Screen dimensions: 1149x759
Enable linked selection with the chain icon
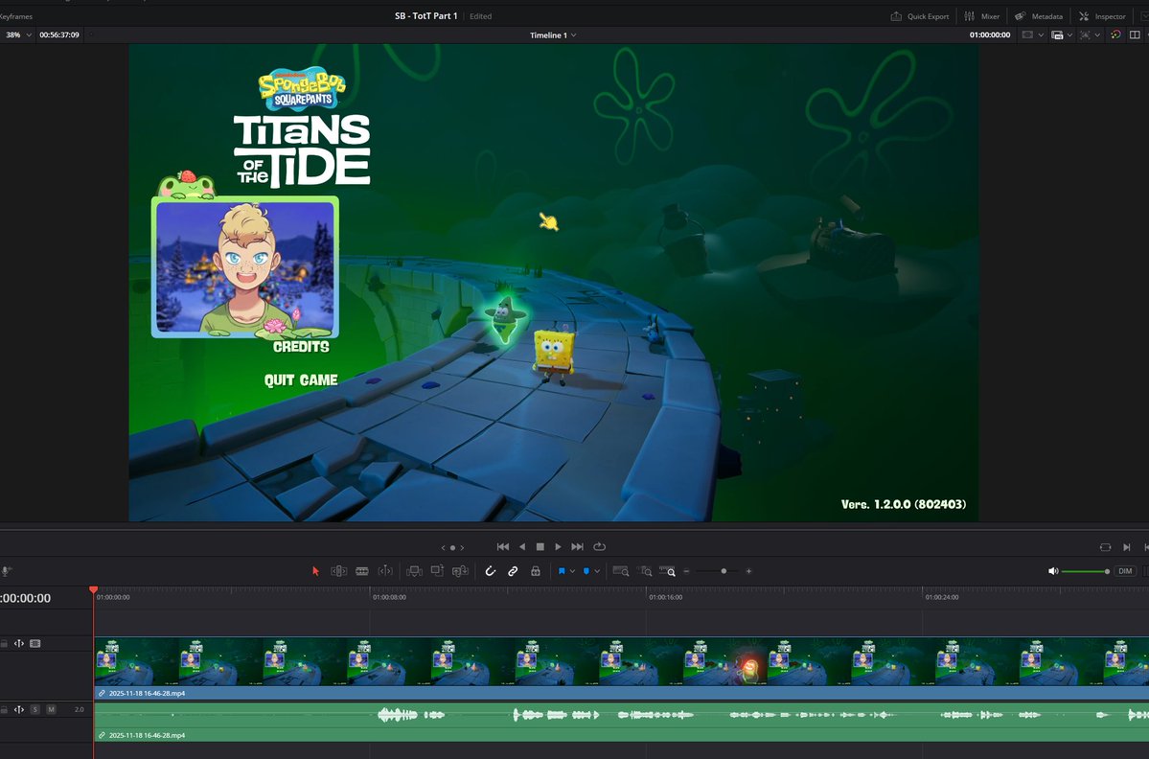click(x=512, y=570)
